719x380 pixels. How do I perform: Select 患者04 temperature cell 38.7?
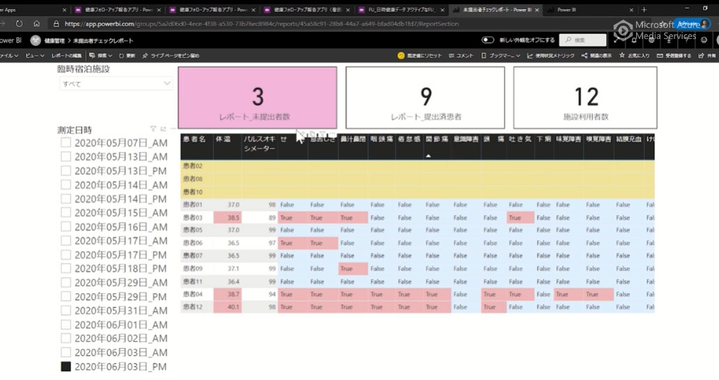(227, 294)
